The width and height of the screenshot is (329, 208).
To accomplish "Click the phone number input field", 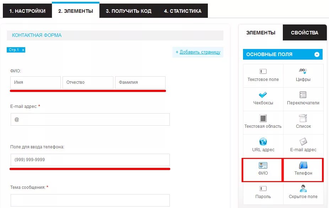I will click(x=90, y=160).
